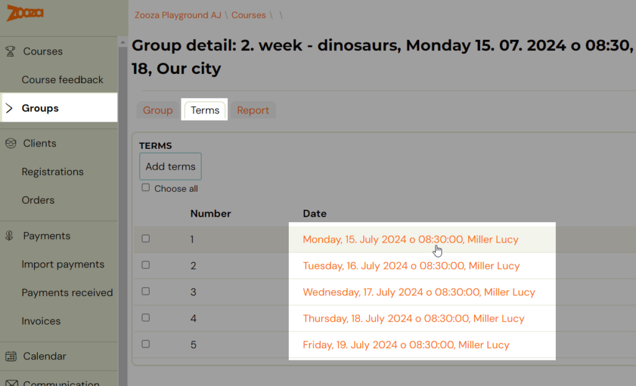
Task: Click the Zooza logo
Action: point(25,13)
